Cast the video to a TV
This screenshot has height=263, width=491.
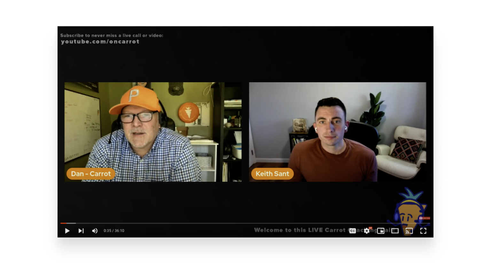pos(409,231)
